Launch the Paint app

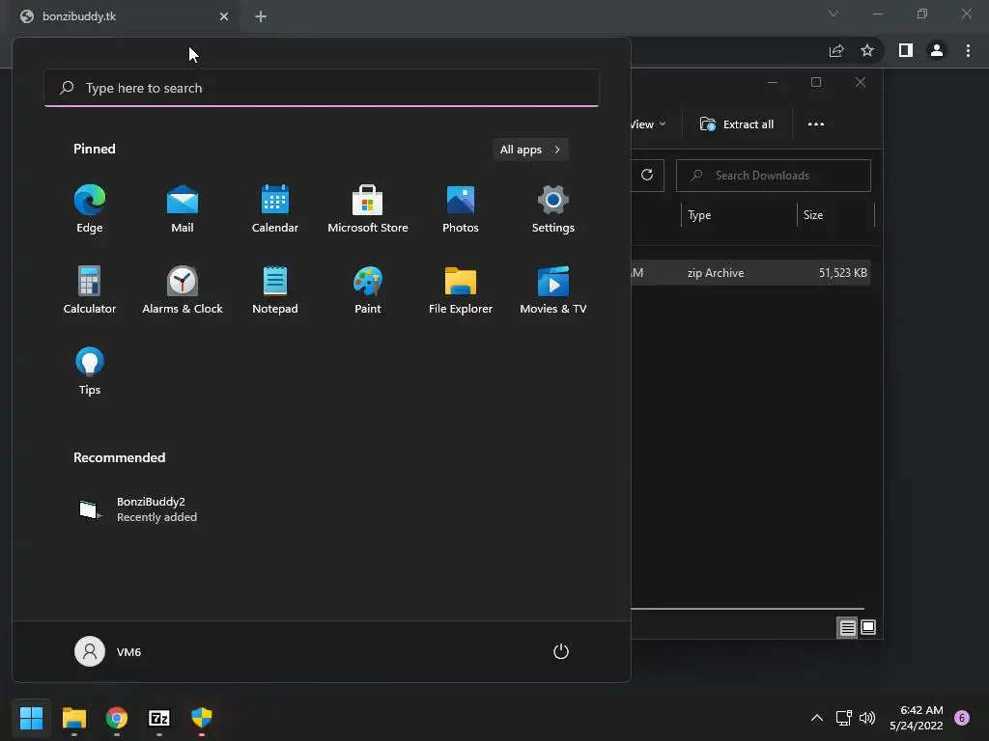coord(368,289)
